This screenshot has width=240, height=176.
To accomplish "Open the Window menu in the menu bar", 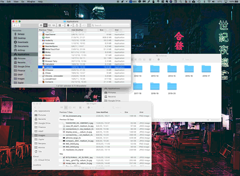I will (x=31, y=1).
